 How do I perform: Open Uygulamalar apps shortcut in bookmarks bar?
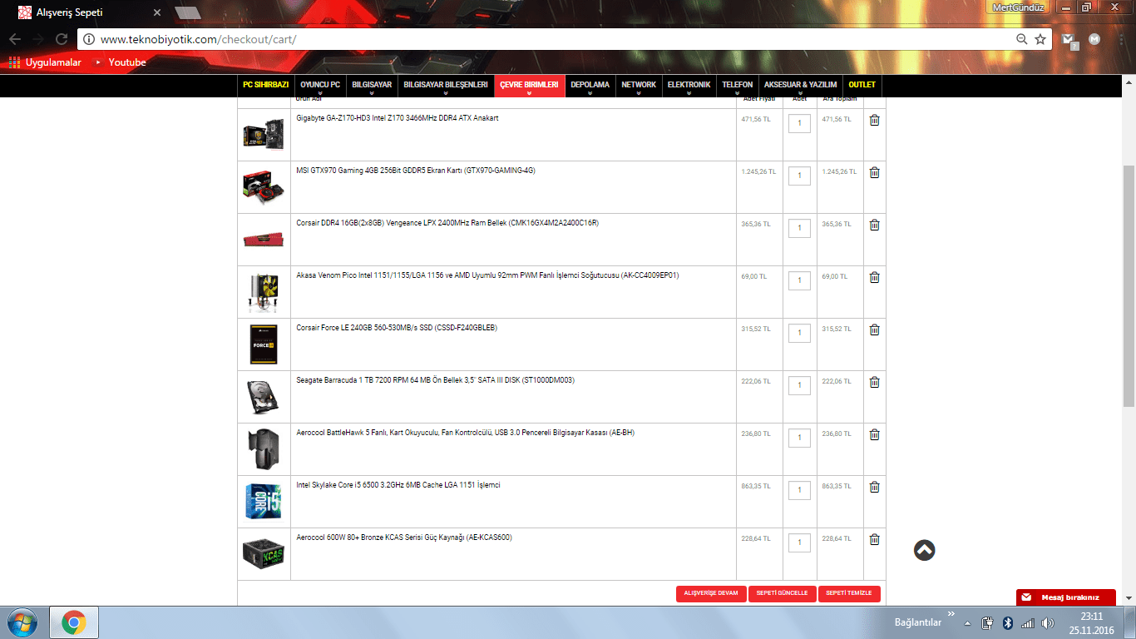click(45, 62)
